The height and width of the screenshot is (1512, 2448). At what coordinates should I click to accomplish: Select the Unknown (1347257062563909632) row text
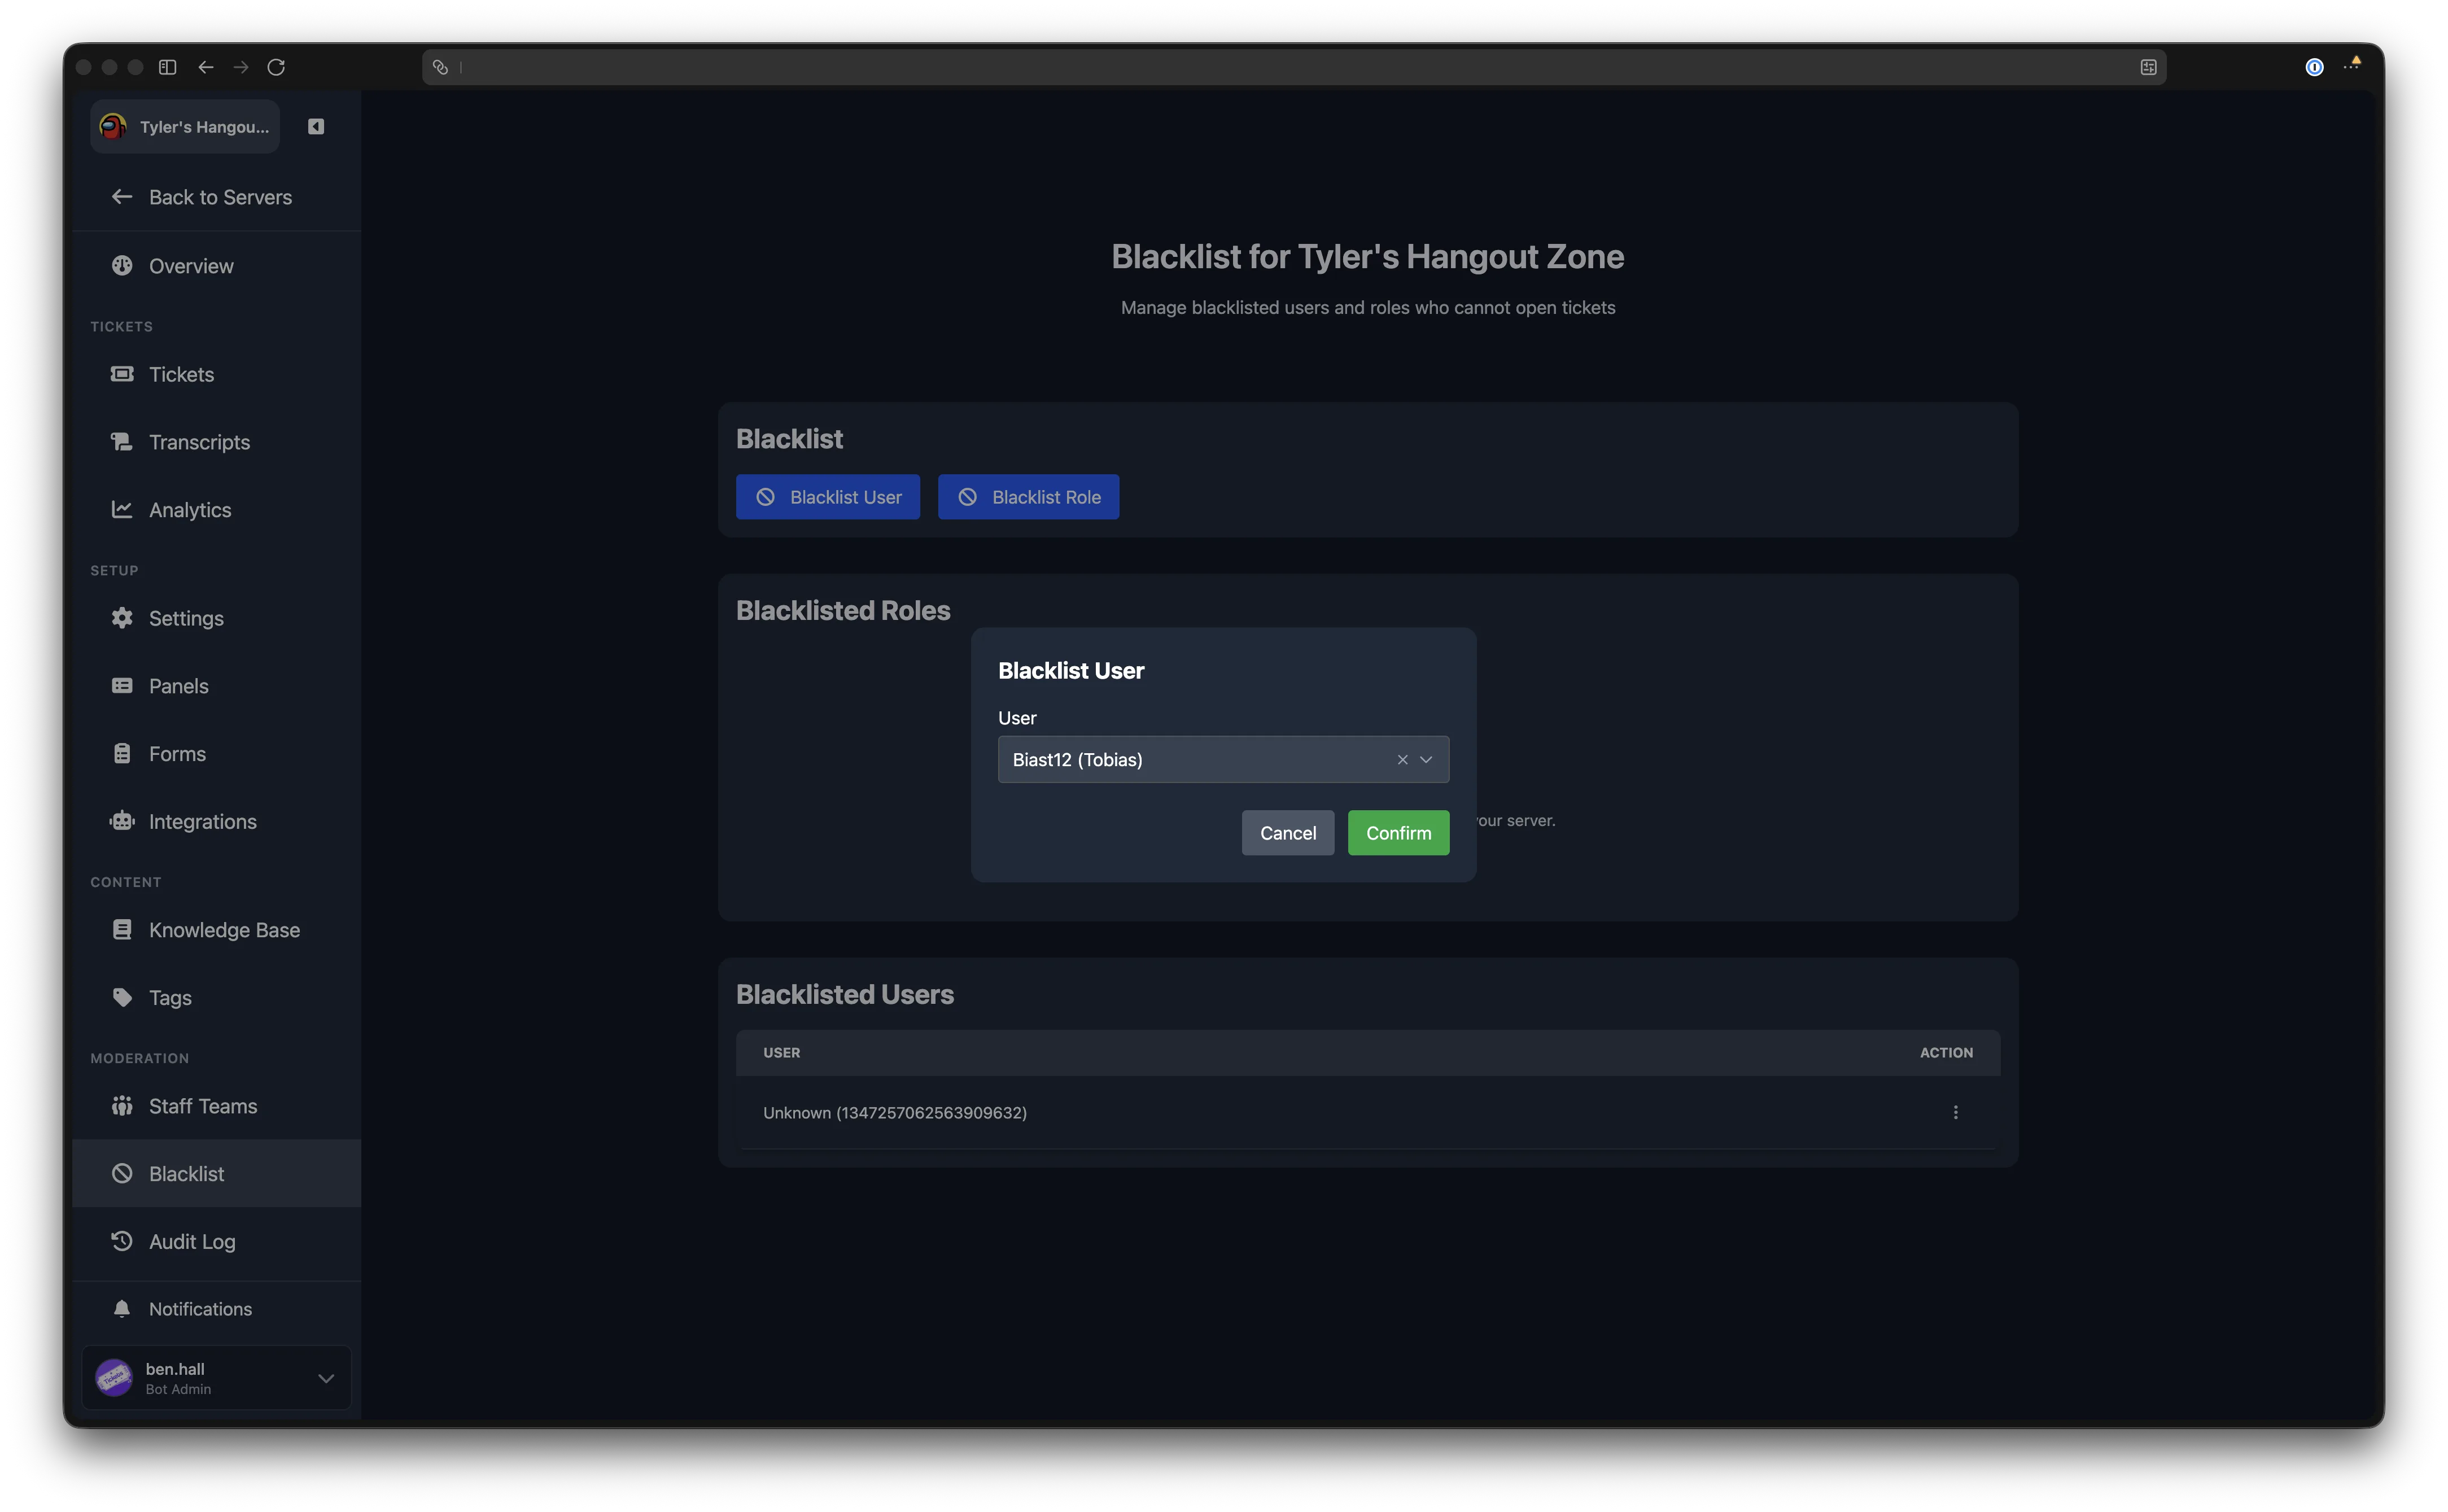pyautogui.click(x=895, y=1113)
